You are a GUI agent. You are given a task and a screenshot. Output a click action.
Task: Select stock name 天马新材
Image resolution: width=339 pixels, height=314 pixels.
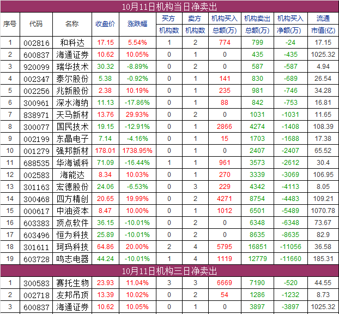72,115
